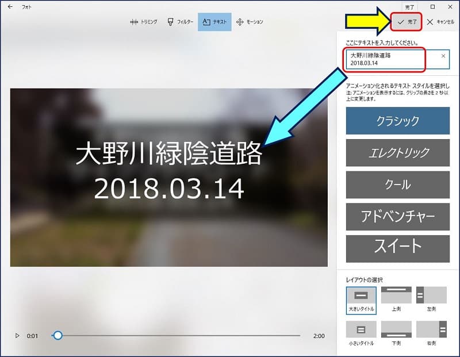Click the back arrow in the title bar

(x=10, y=7)
